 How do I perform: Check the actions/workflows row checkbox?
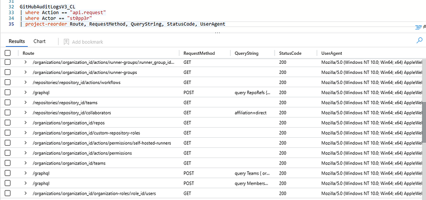7,82
